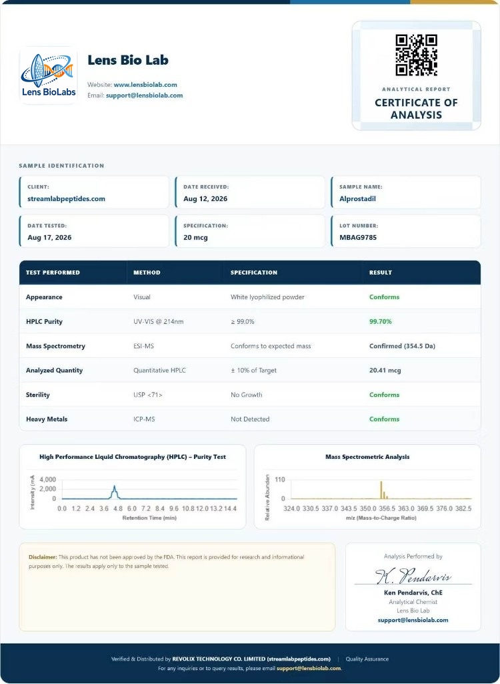
Task: Click the 'USP <71>' method cell
Action: 147,395
